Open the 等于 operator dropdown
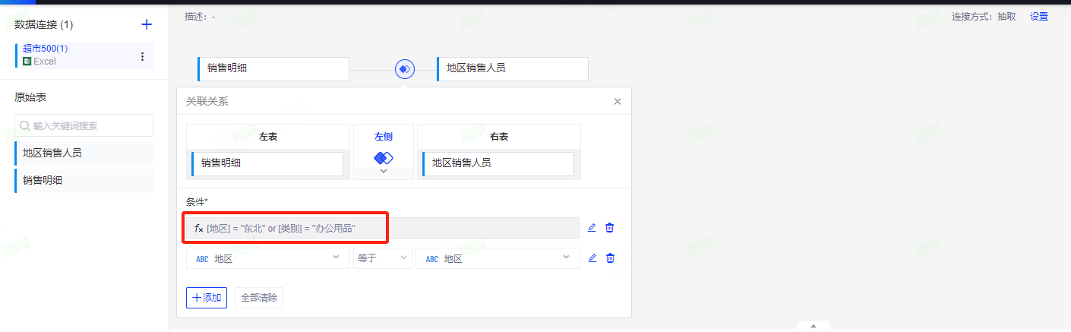 coord(383,258)
